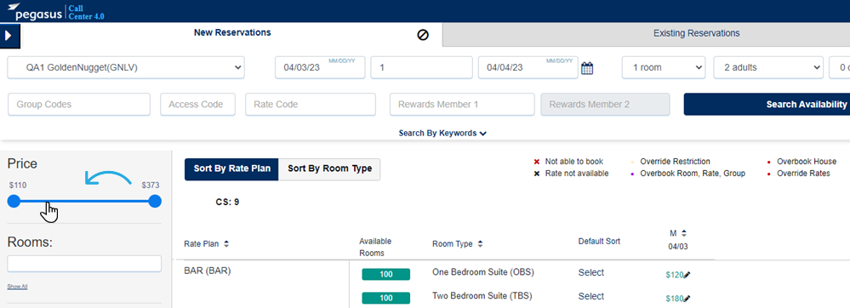Focus the Access Code field
Viewport: 850px width, 308px height.
[198, 104]
